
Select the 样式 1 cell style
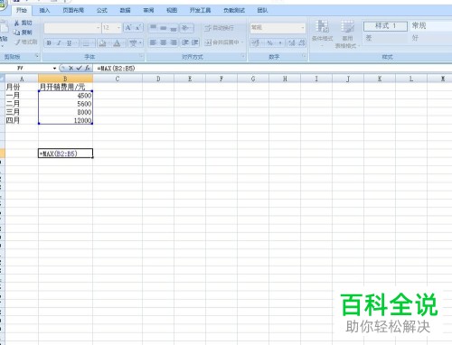pyautogui.click(x=385, y=26)
